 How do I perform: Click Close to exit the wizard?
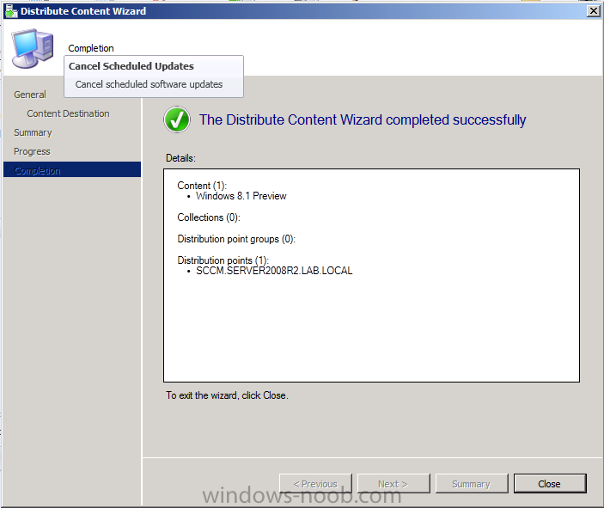[549, 484]
